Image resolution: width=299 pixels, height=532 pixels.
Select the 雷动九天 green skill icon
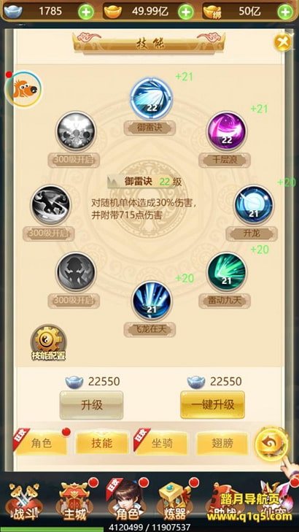[x=227, y=272]
